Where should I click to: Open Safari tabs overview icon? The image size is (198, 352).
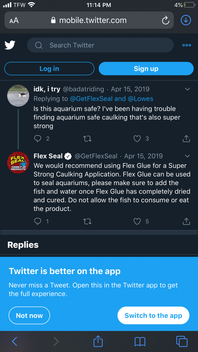[x=182, y=341]
